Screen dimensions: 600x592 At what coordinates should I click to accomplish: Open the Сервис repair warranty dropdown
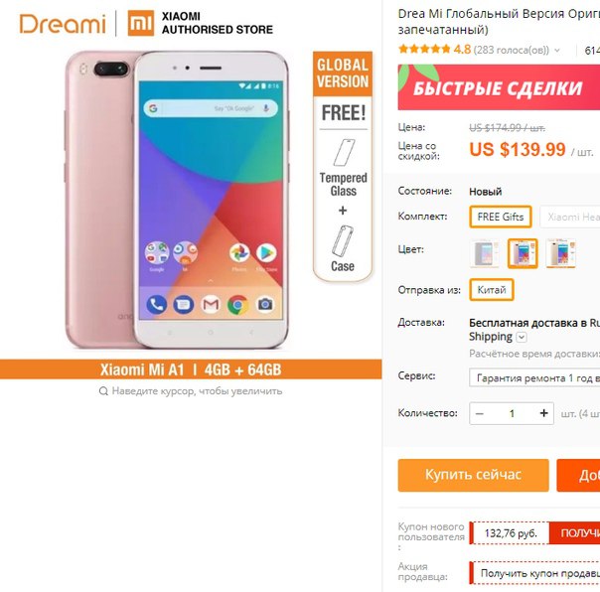[534, 377]
